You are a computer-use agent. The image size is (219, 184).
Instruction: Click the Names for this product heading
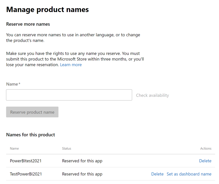point(30,135)
